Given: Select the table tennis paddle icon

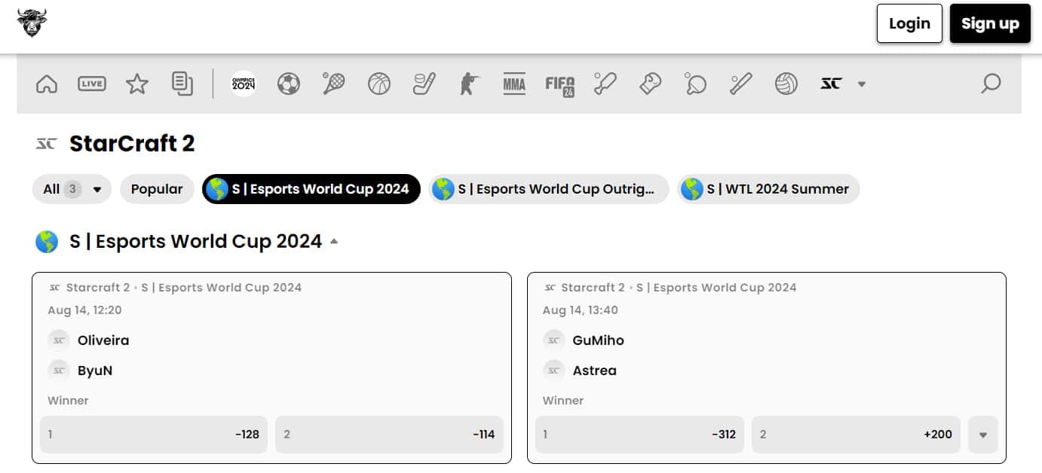Looking at the screenshot, I should 696,84.
